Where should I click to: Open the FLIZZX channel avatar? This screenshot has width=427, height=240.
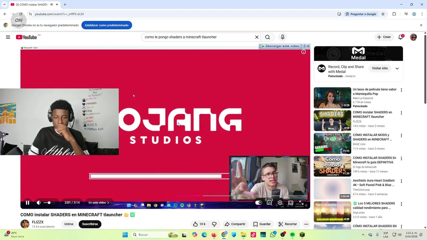pyautogui.click(x=25, y=224)
